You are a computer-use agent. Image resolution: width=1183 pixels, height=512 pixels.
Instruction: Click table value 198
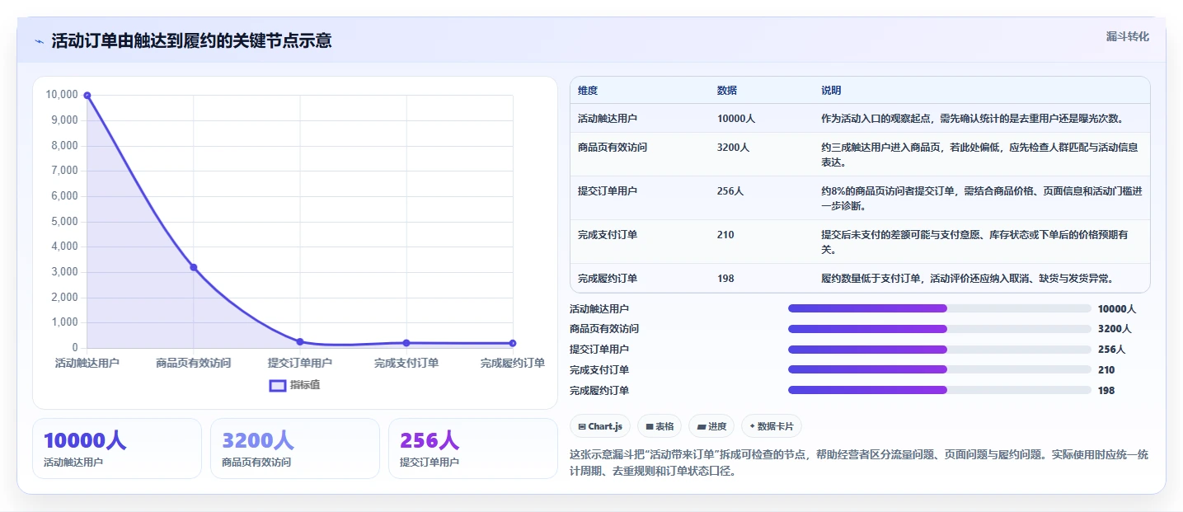click(x=725, y=279)
